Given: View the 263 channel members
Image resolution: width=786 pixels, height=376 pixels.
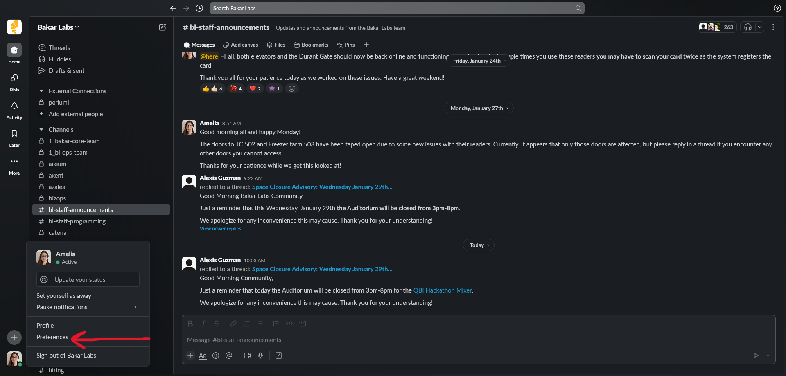Looking at the screenshot, I should (717, 27).
